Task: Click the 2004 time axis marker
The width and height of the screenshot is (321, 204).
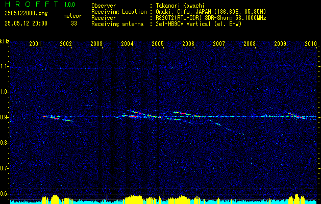Action: (127, 43)
